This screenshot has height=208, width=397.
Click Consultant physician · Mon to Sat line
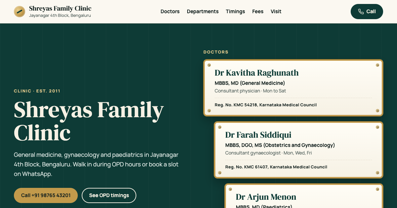pyautogui.click(x=250, y=91)
